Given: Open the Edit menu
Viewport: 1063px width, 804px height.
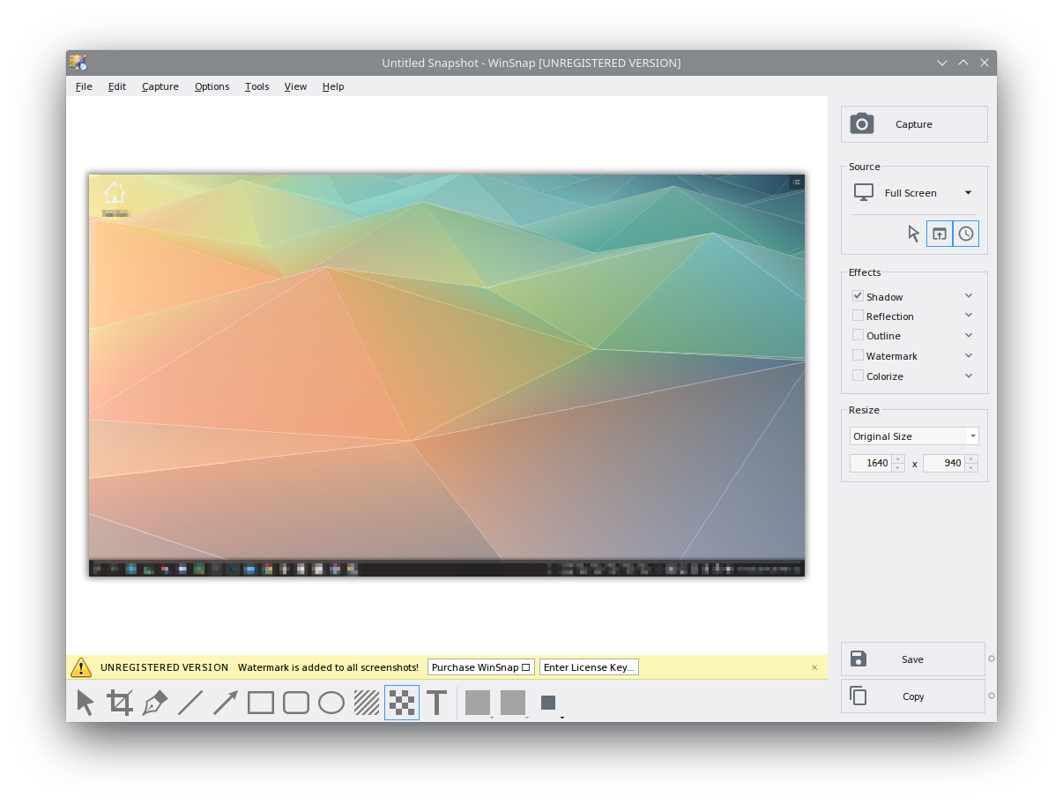Looking at the screenshot, I should click(x=117, y=86).
